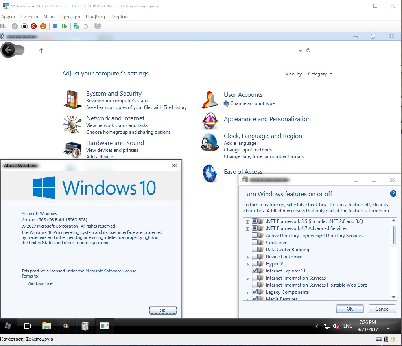Click the muted volume tray icon
This screenshot has width=402, height=346.
point(336,326)
